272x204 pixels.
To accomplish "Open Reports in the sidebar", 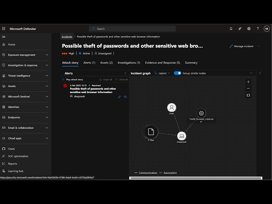I will (12, 164).
